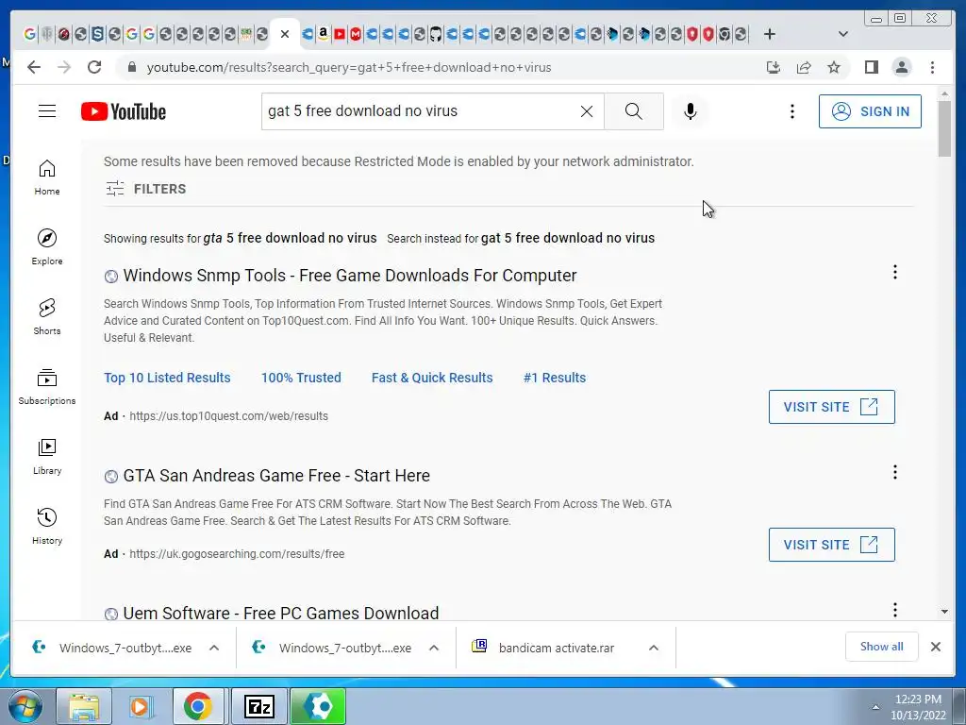This screenshot has height=725, width=966.
Task: Open the 100% Trusted link
Action: pos(301,378)
